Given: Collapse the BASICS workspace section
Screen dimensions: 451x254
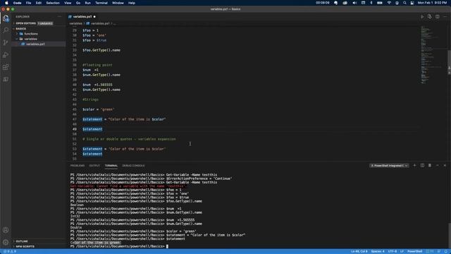Looking at the screenshot, I should point(20,29).
